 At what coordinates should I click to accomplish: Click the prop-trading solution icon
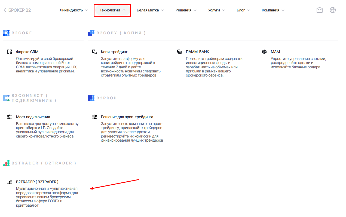click(x=94, y=117)
